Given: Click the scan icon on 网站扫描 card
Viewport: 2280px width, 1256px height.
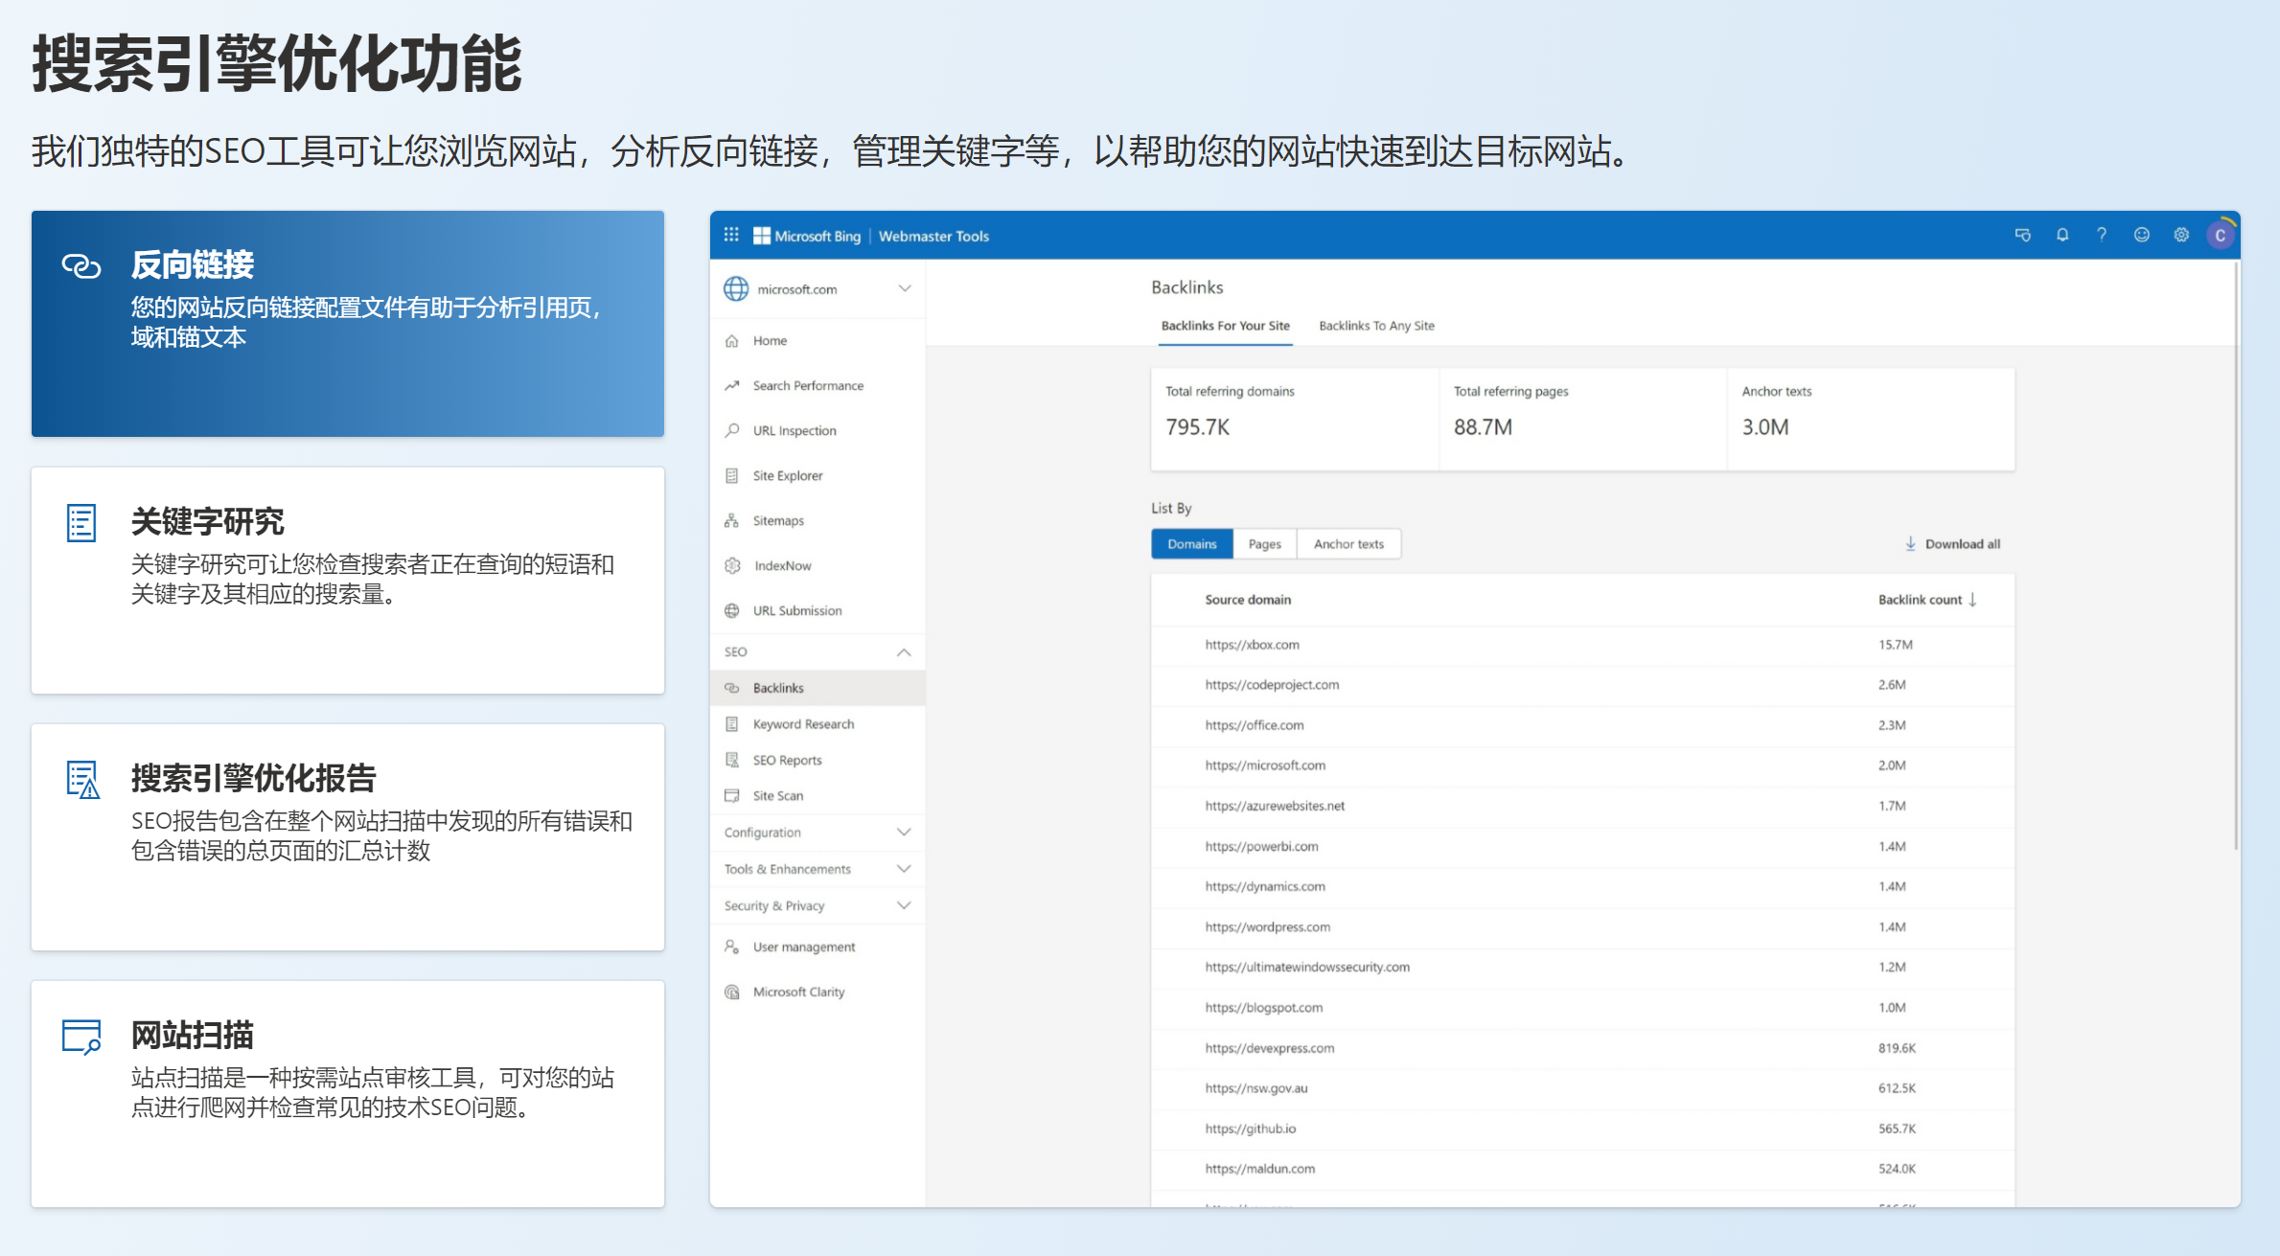Looking at the screenshot, I should (81, 1037).
